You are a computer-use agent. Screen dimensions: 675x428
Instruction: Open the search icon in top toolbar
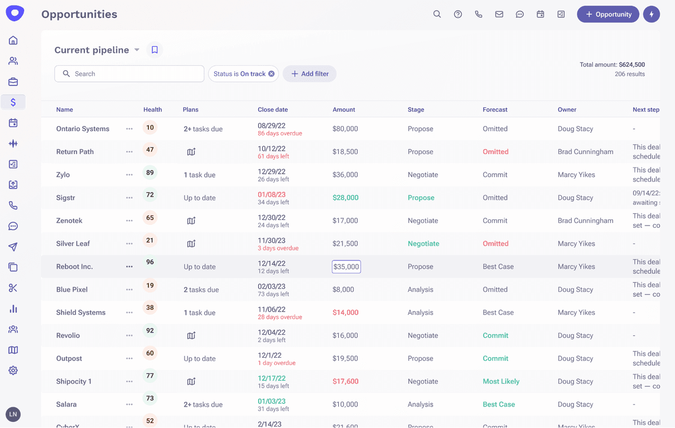coord(437,14)
